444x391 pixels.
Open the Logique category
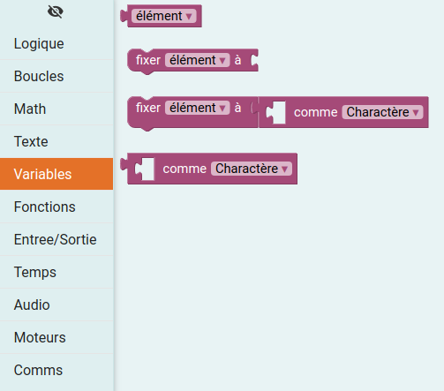coord(56,43)
